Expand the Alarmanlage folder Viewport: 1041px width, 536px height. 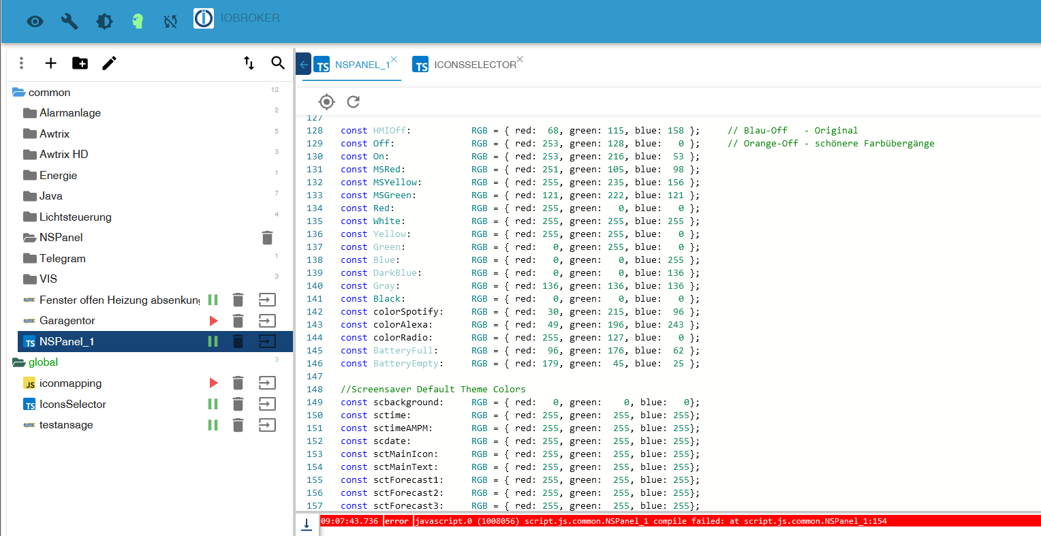29,113
